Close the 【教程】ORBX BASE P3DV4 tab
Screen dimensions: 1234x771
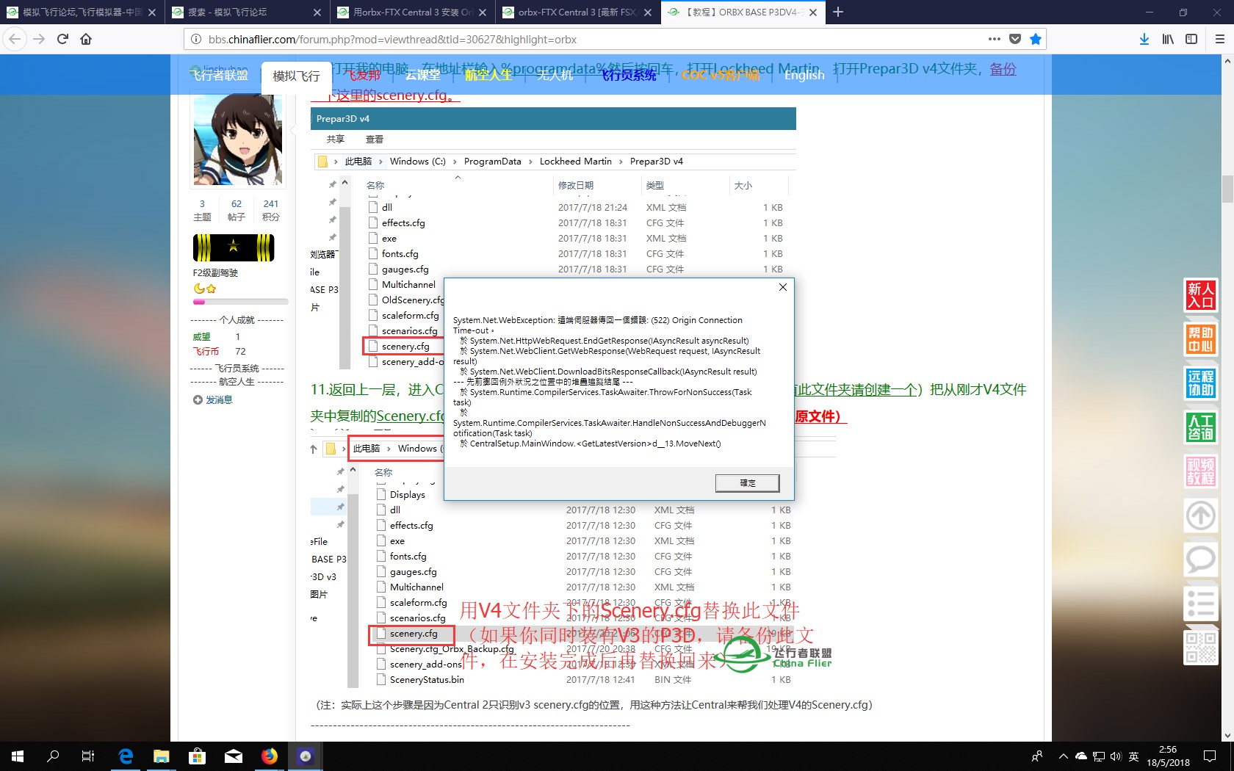pos(813,12)
